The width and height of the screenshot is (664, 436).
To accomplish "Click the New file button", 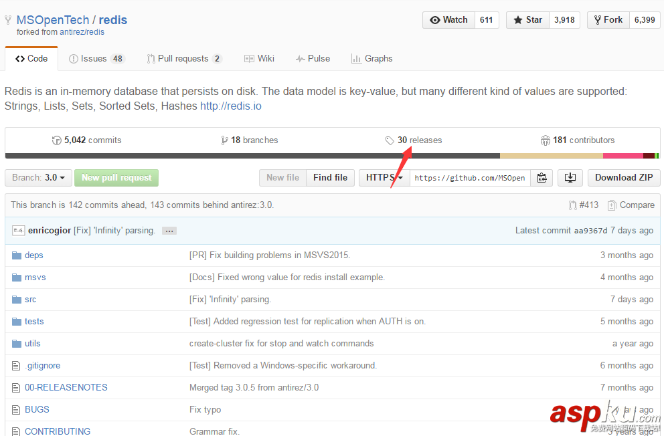I will click(x=283, y=178).
